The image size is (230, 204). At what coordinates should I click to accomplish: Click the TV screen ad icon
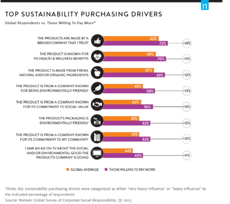(97, 153)
